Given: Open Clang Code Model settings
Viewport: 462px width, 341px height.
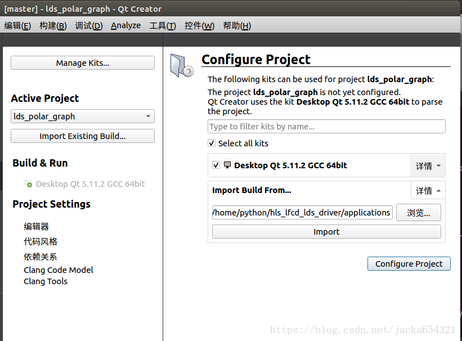Looking at the screenshot, I should point(59,270).
